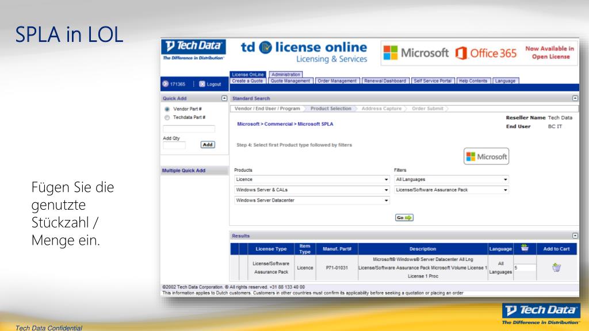589x331 pixels.
Task: Click the Add Qty input field
Action: tap(174, 145)
